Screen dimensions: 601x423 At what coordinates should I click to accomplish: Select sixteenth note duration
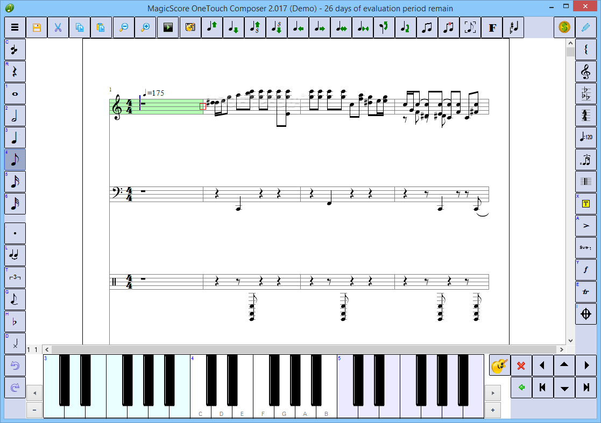(15, 182)
